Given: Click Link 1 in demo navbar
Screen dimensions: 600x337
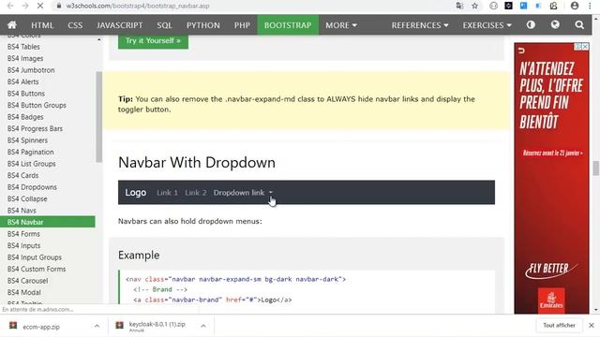Looking at the screenshot, I should tap(167, 193).
